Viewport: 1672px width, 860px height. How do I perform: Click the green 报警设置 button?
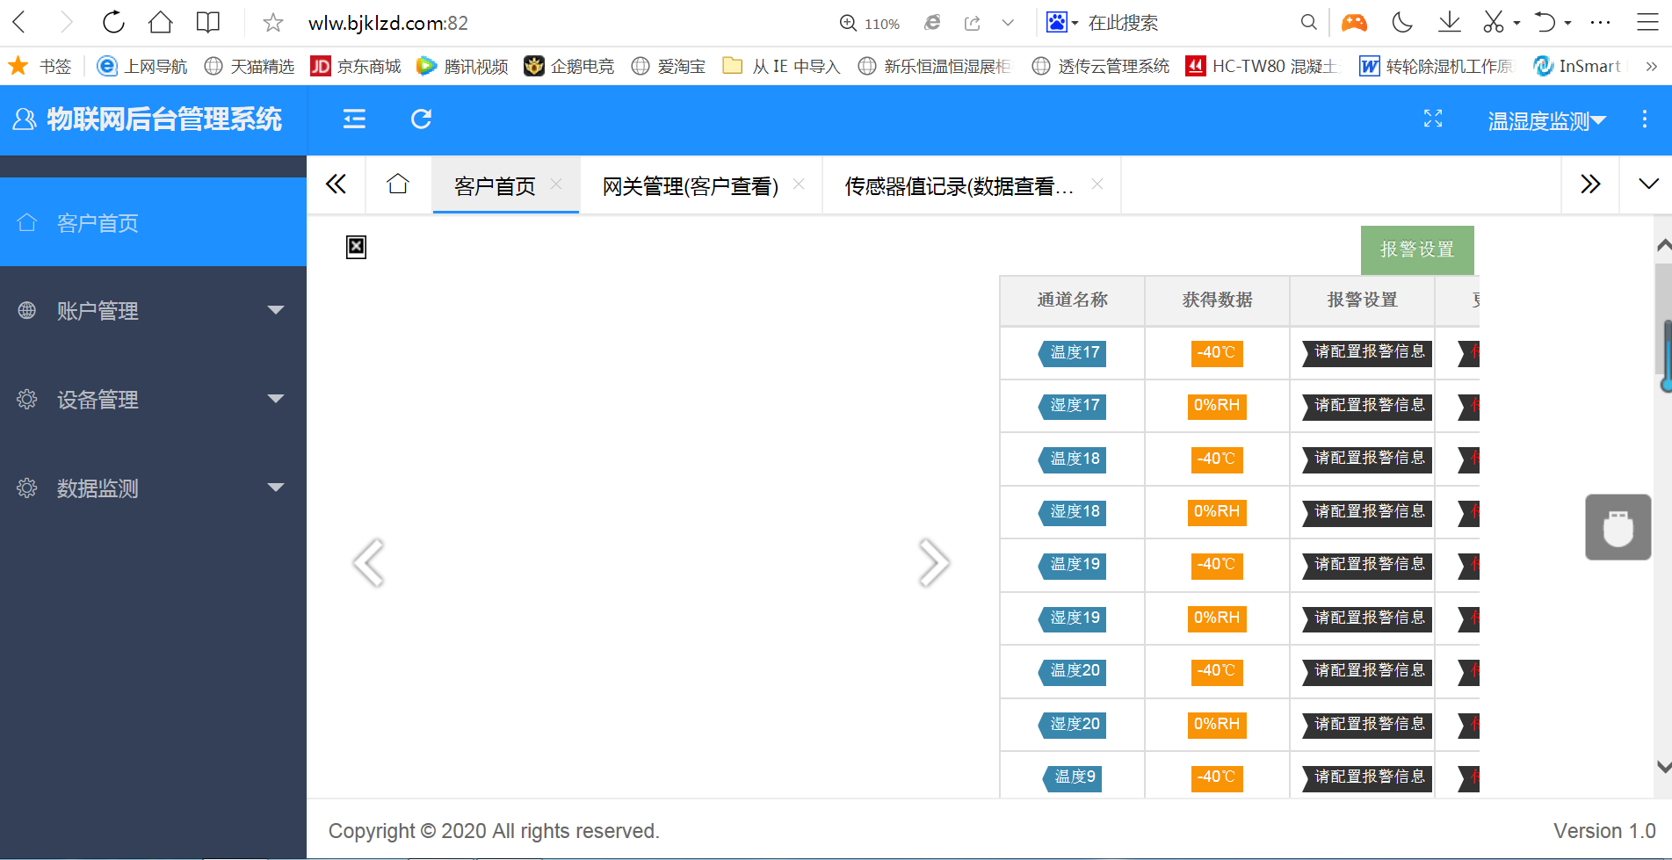point(1417,249)
